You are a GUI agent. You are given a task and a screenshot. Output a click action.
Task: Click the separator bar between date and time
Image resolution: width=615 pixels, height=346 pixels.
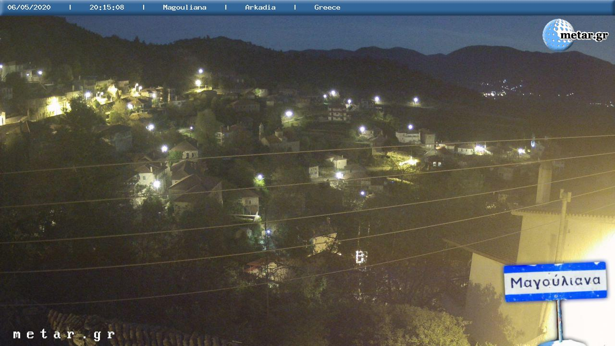click(x=70, y=7)
